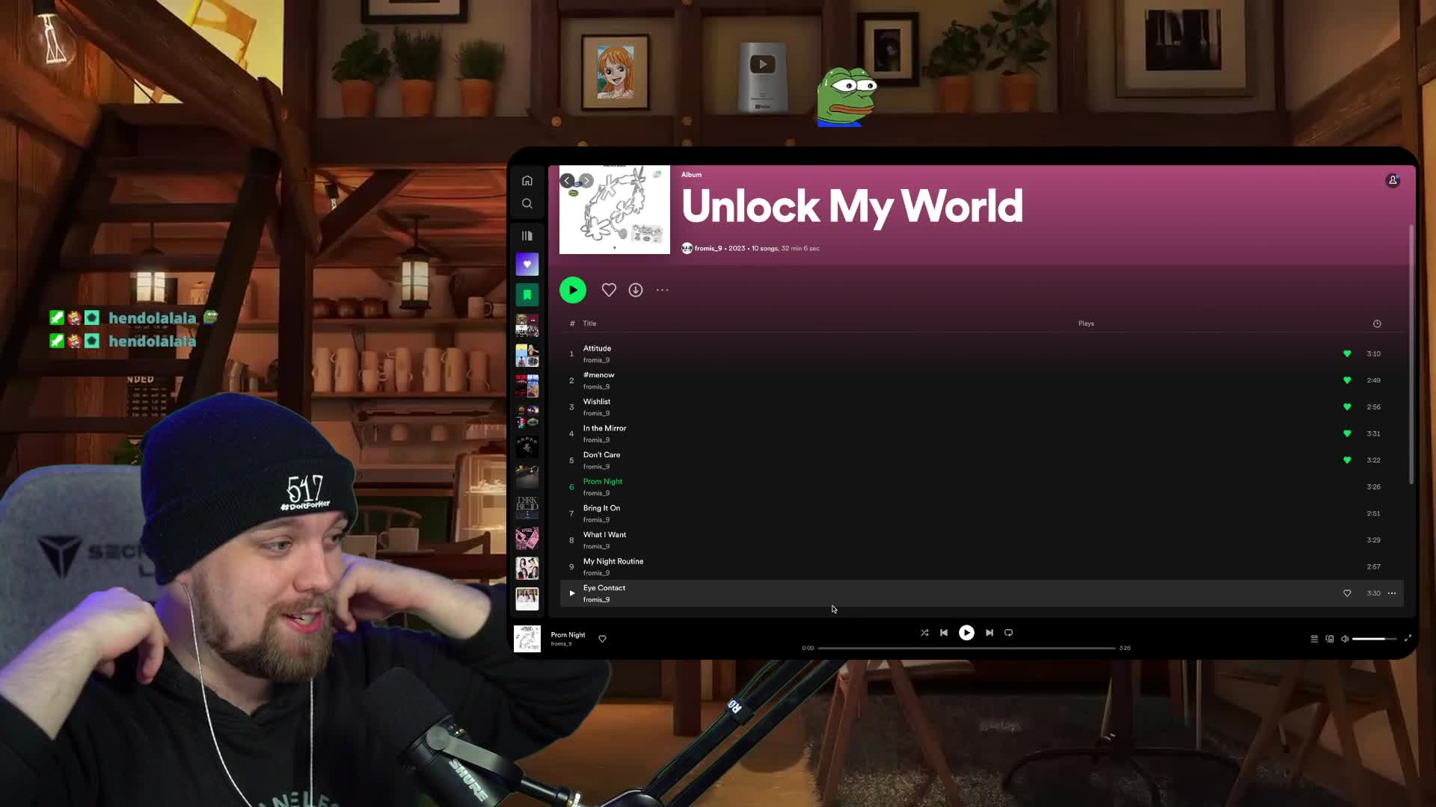Open the Home icon in the sidebar
The image size is (1436, 807).
pyautogui.click(x=527, y=180)
